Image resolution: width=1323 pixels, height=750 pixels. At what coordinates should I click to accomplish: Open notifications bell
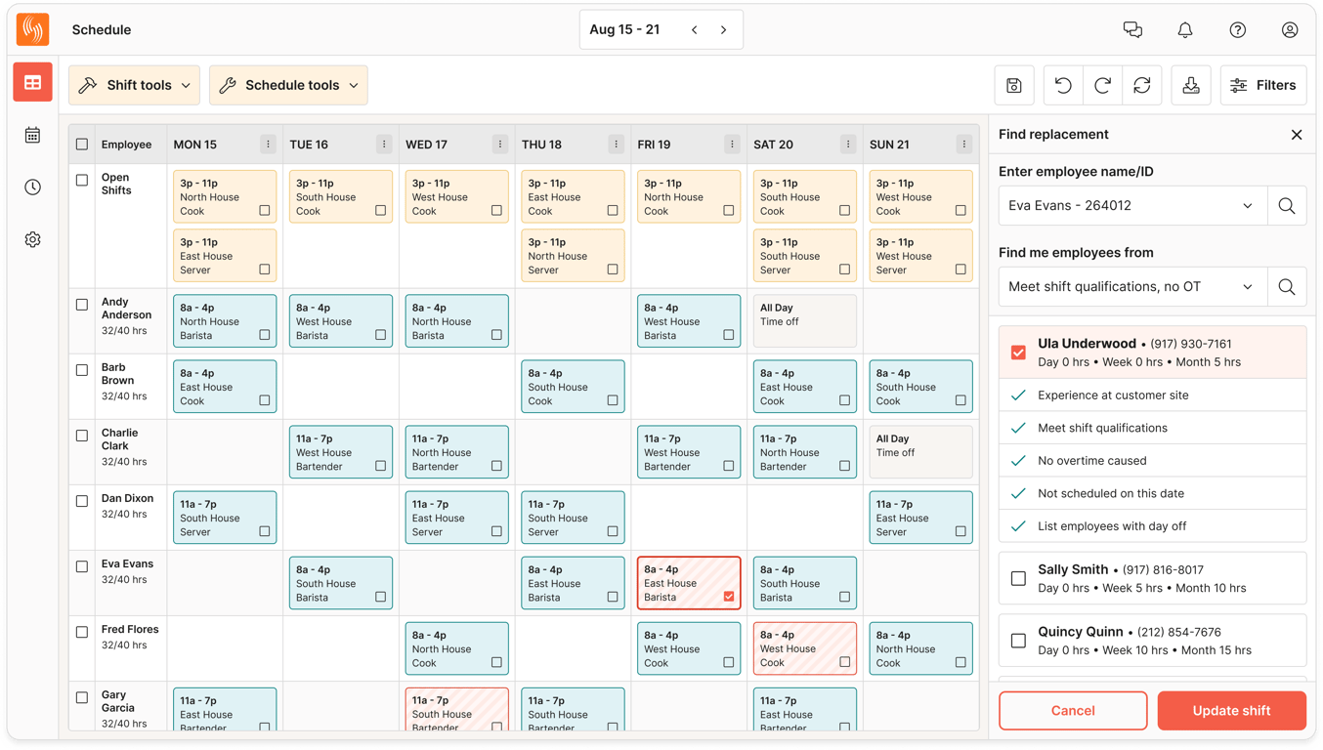pyautogui.click(x=1185, y=30)
